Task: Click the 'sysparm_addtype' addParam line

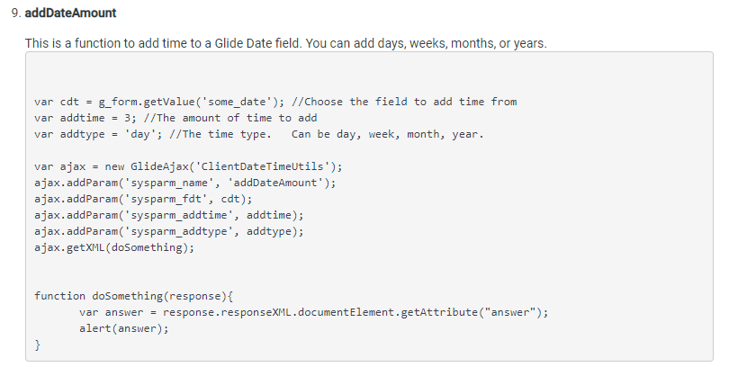Action: coord(169,232)
